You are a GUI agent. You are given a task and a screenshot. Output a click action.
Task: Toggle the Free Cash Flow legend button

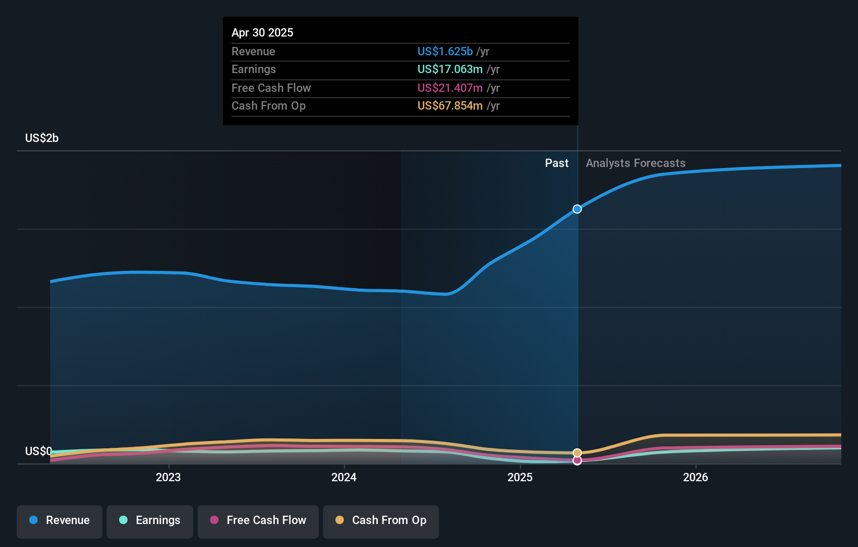click(x=258, y=521)
